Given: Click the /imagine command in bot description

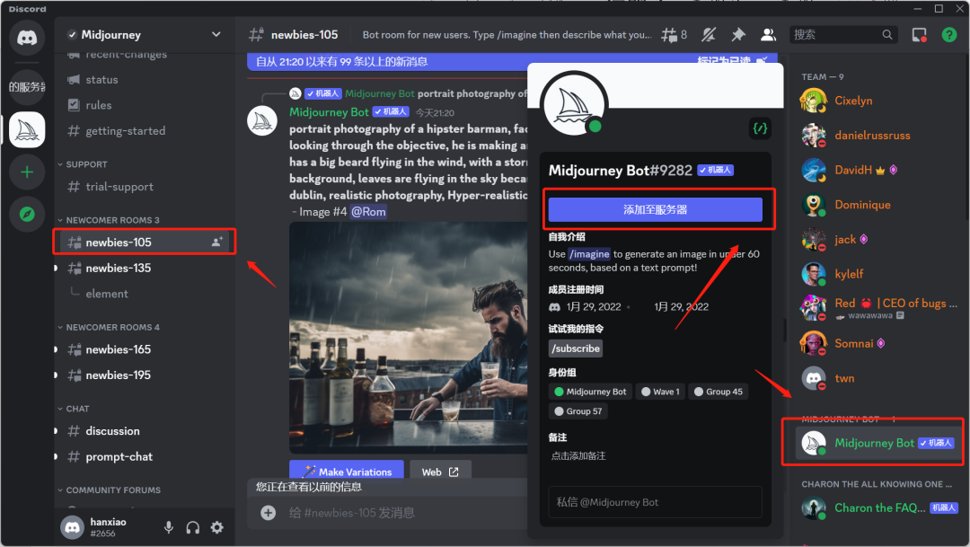Looking at the screenshot, I should click(x=589, y=253).
